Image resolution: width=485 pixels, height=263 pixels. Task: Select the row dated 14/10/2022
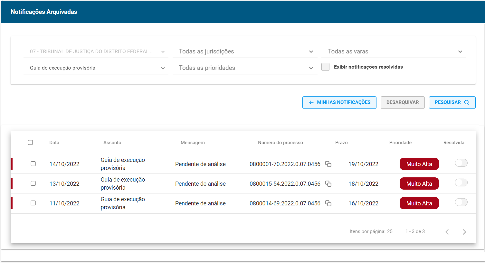pos(33,164)
